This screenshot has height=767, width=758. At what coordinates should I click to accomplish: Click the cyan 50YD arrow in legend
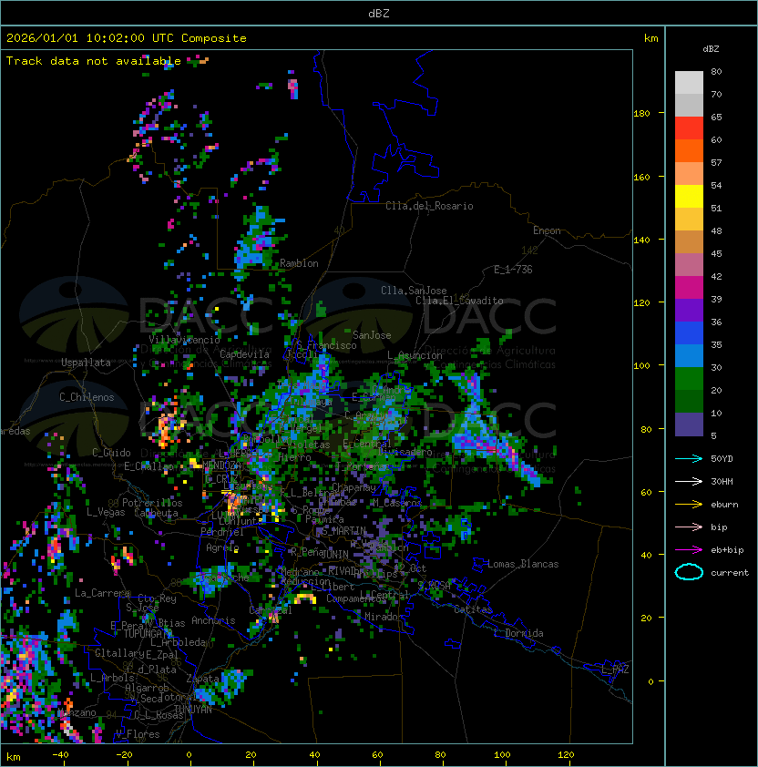(x=689, y=459)
